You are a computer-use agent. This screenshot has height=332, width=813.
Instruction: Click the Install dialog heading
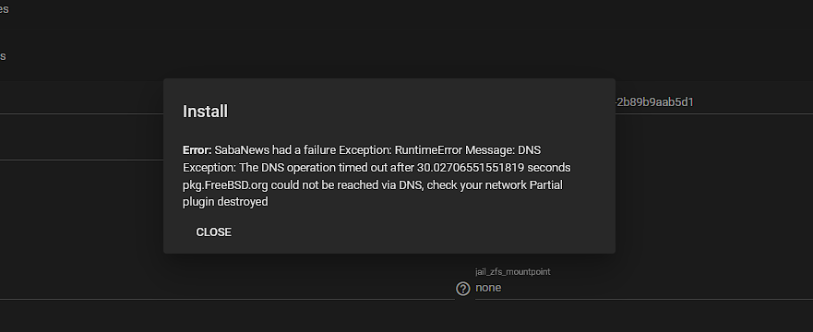[x=205, y=112]
